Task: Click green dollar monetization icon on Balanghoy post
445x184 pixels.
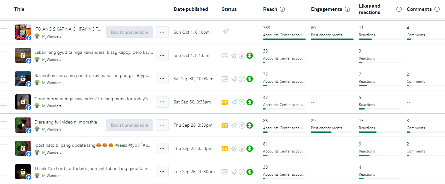Action: click(x=250, y=79)
